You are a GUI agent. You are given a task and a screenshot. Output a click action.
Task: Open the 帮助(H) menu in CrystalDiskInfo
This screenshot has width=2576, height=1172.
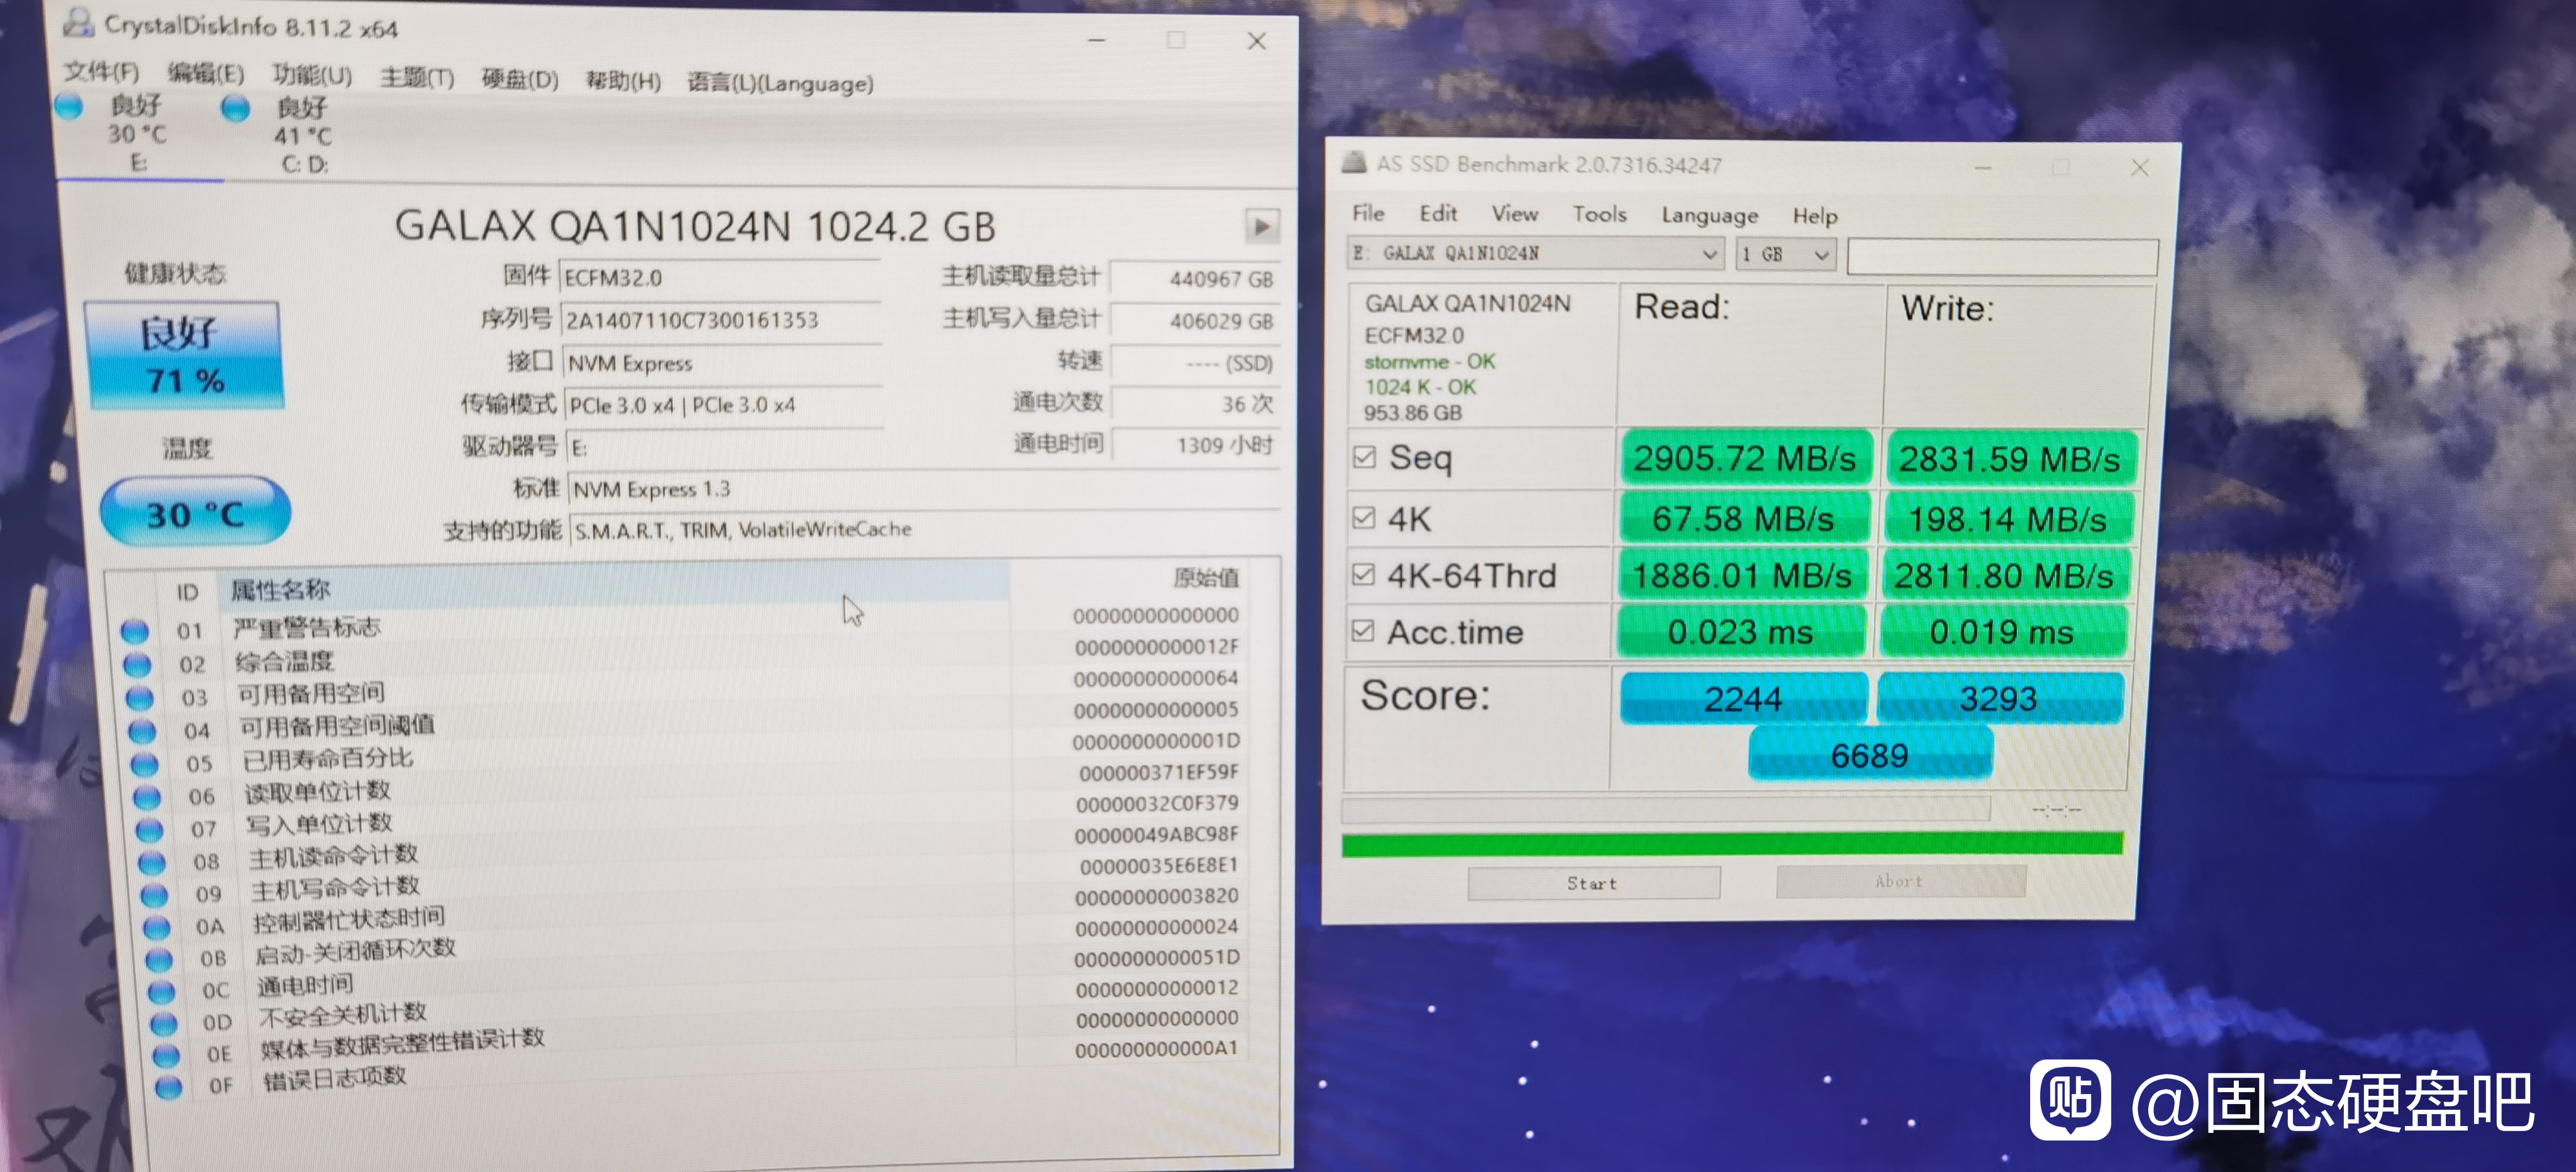coord(623,80)
